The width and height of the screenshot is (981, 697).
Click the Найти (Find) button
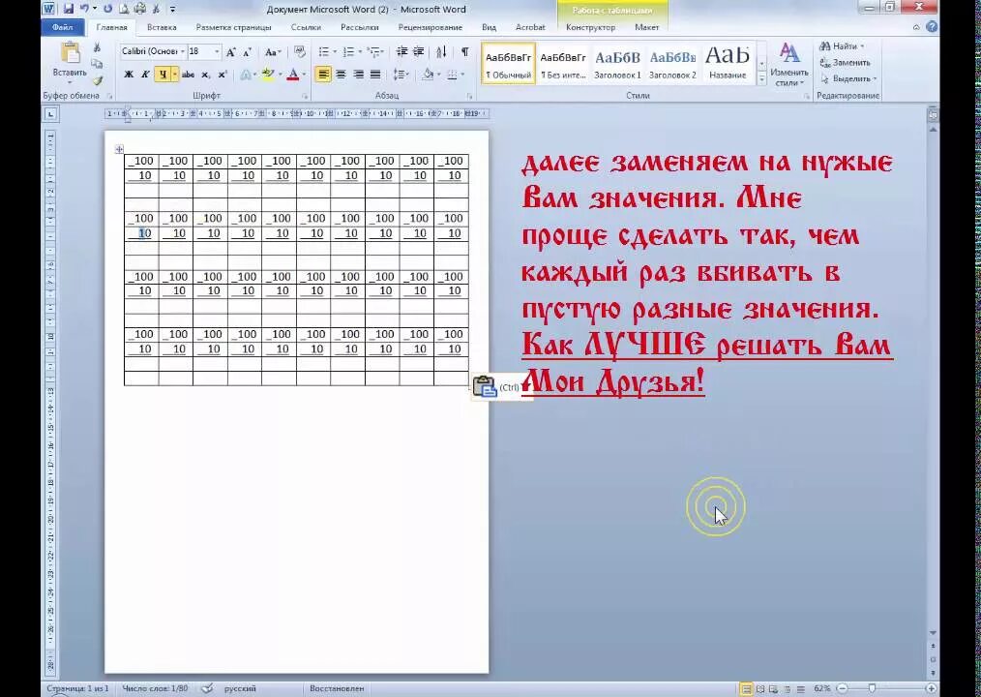(x=842, y=46)
